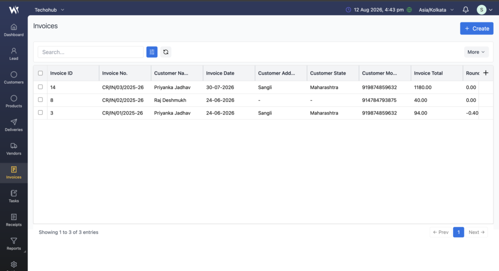Expand the Techohub workspace dropdown

pos(49,10)
